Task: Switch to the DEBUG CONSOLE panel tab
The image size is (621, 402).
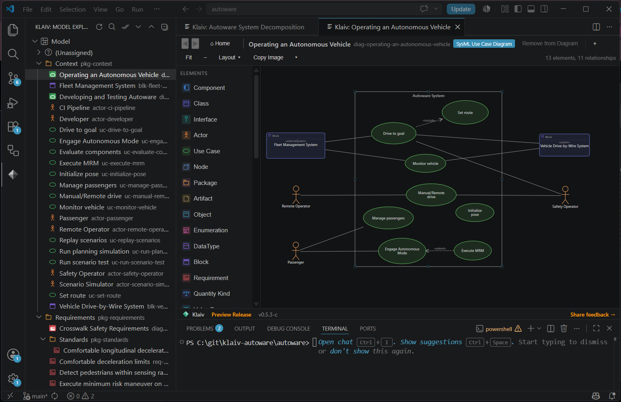Action: [289, 329]
